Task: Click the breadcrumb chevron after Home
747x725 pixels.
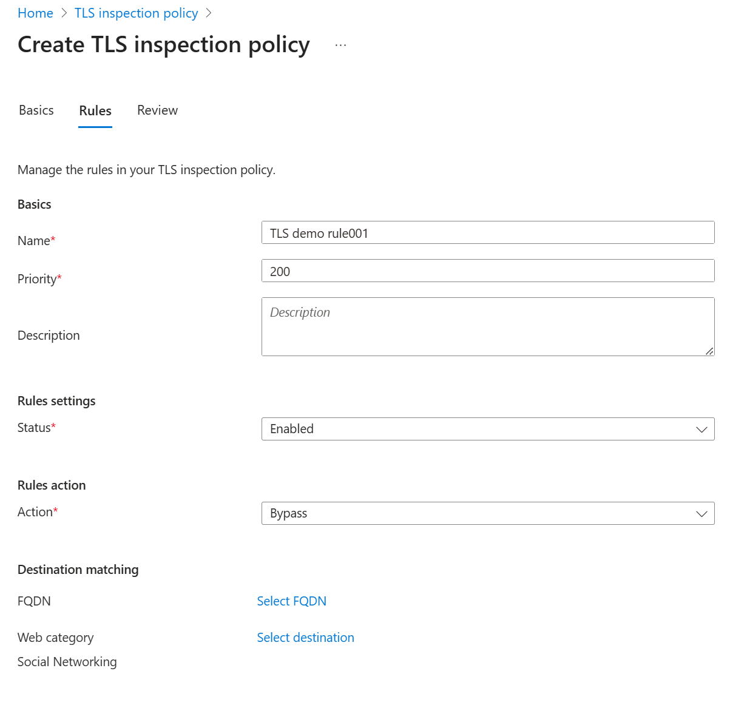Action: 64,13
